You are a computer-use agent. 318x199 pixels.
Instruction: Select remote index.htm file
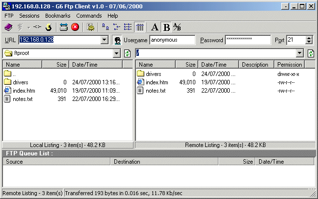coord(153,82)
